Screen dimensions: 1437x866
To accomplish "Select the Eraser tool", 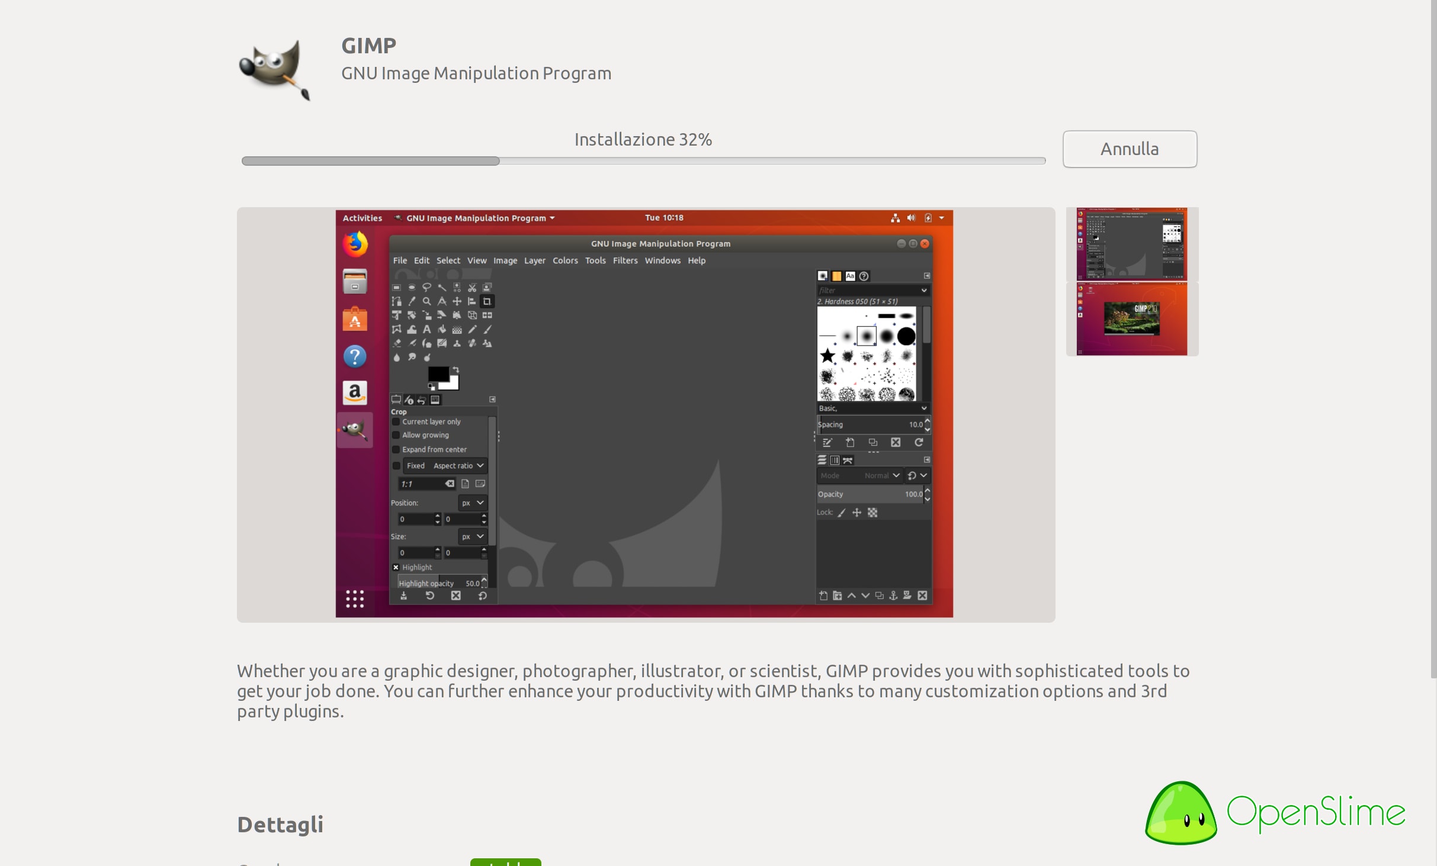I will [x=396, y=343].
